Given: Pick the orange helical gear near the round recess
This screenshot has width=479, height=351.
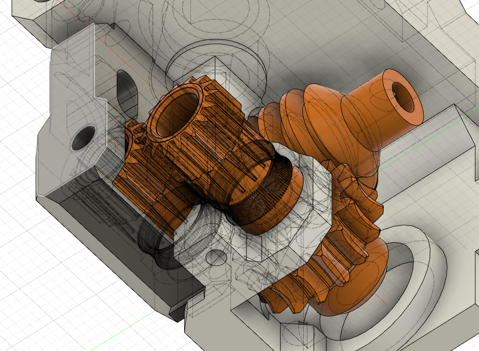Looking at the screenshot, I should pyautogui.click(x=333, y=245).
